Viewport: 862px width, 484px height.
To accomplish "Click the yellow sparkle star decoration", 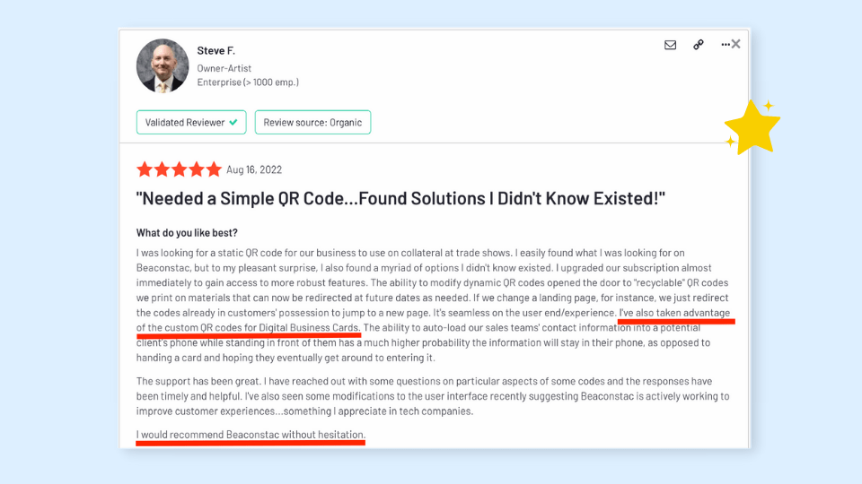I will [x=752, y=129].
